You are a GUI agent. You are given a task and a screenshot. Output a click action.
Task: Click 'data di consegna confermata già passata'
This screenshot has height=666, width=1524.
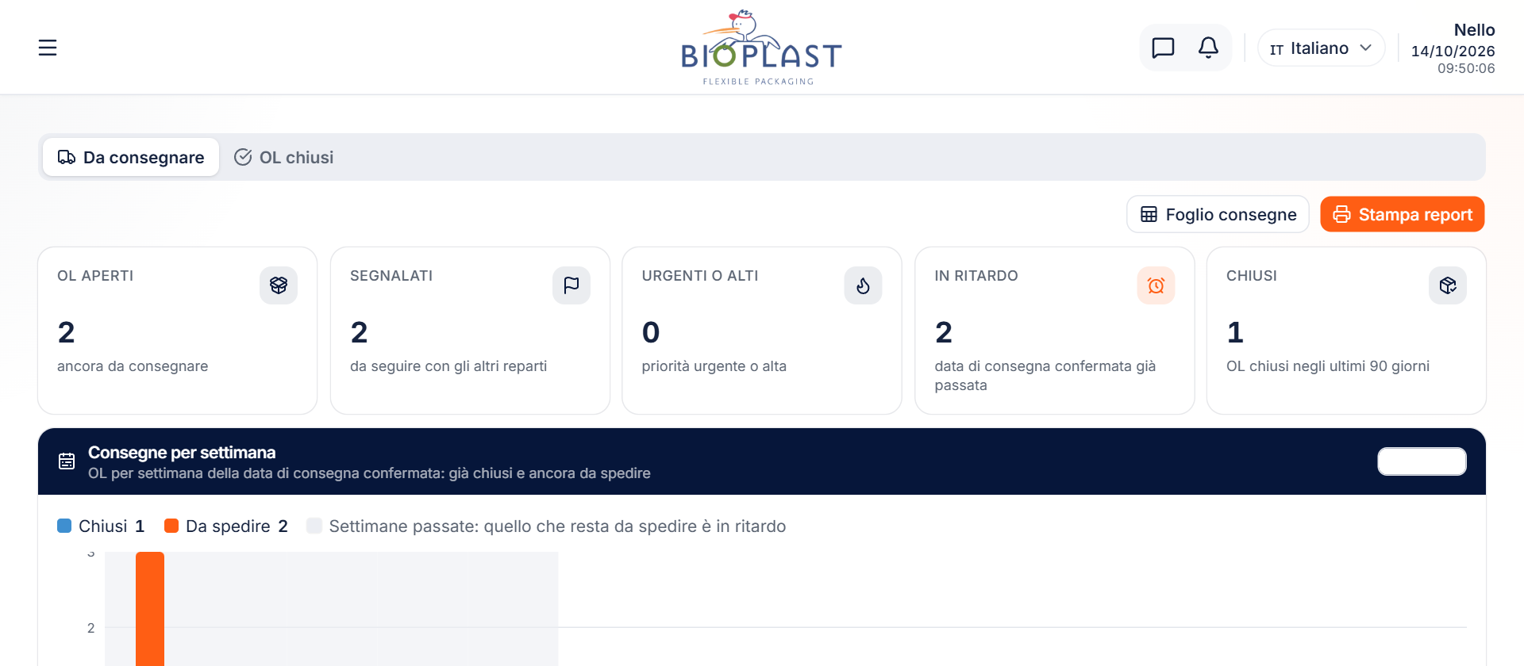(1045, 376)
